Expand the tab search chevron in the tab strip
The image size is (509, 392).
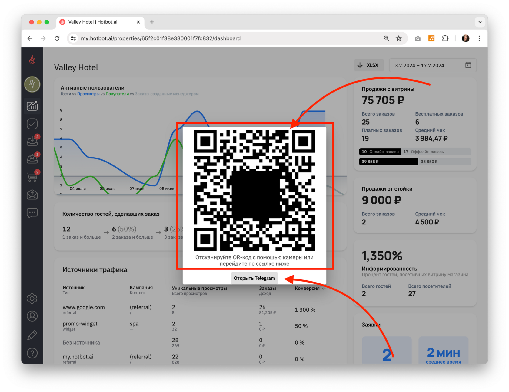pos(480,22)
